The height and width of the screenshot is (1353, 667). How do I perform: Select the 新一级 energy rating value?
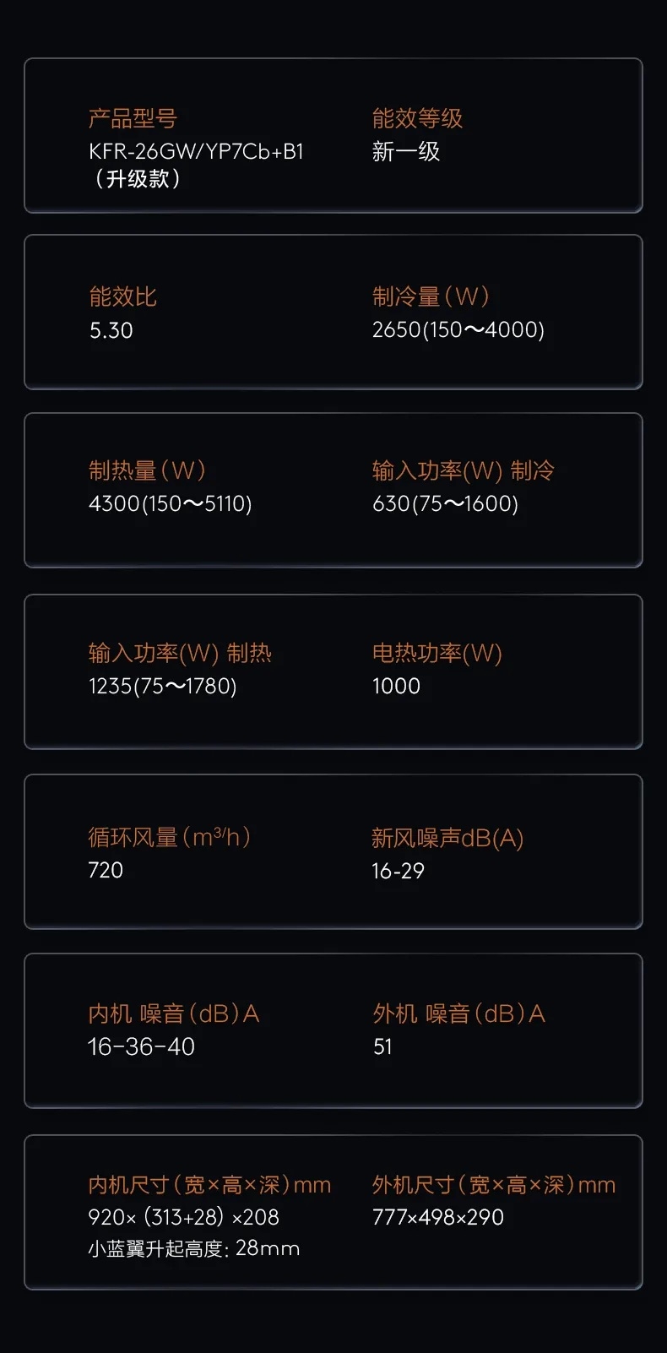[406, 152]
